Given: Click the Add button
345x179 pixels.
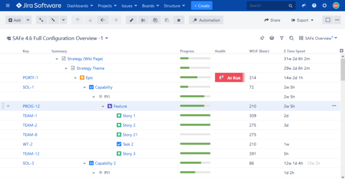Looking at the screenshot, I should click(15, 20).
